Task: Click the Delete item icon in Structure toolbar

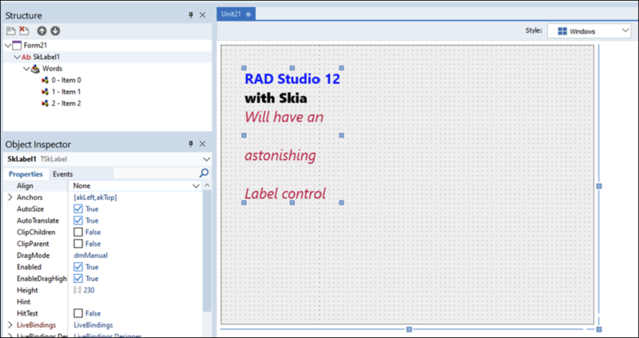Action: [24, 31]
